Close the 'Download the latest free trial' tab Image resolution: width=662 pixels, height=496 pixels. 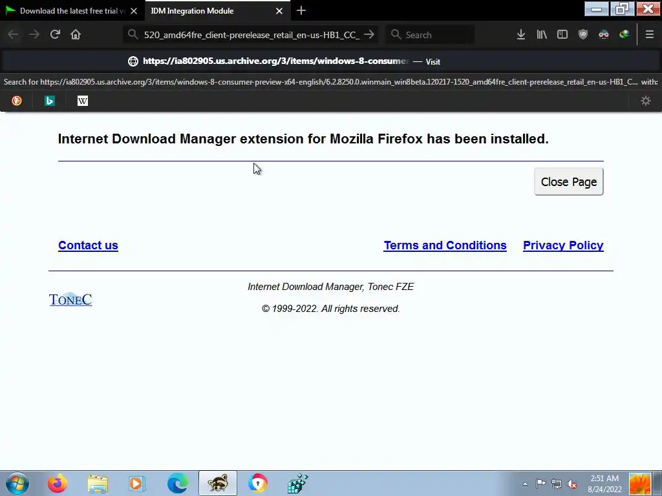[134, 11]
